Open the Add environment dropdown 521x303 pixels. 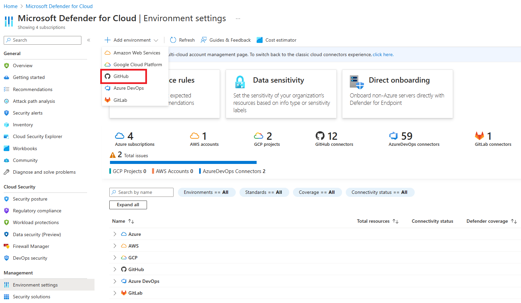[x=132, y=40]
